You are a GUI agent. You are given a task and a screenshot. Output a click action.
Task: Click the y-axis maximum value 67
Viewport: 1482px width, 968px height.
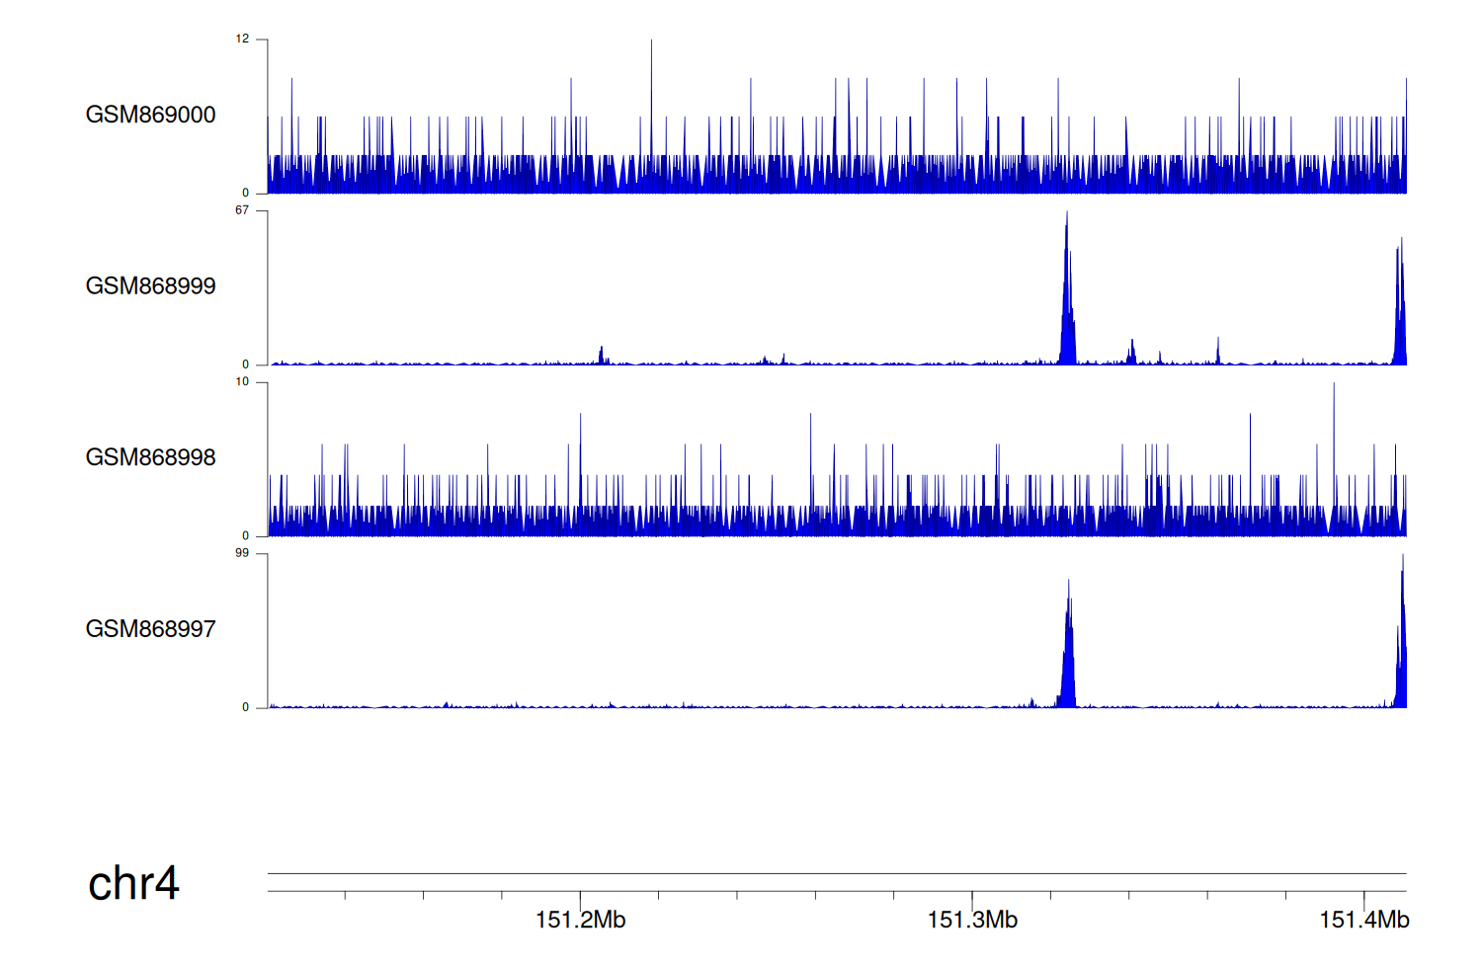click(x=242, y=210)
